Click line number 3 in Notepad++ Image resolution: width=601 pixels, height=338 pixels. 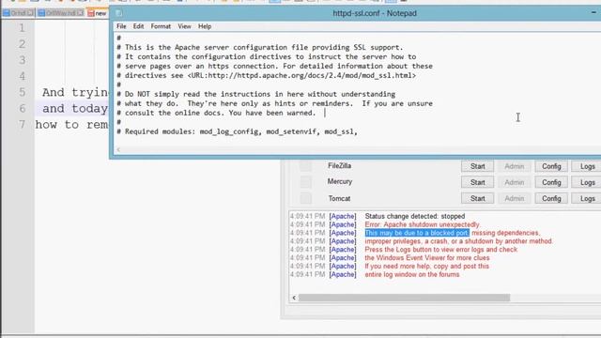coord(22,60)
